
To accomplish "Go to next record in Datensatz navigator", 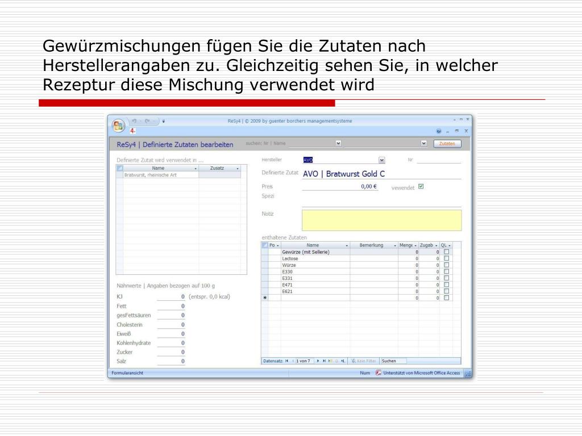I will (318, 361).
